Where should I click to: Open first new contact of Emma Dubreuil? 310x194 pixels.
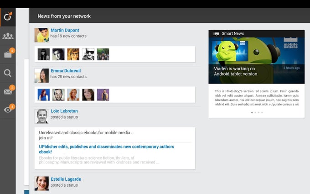(x=44, y=94)
